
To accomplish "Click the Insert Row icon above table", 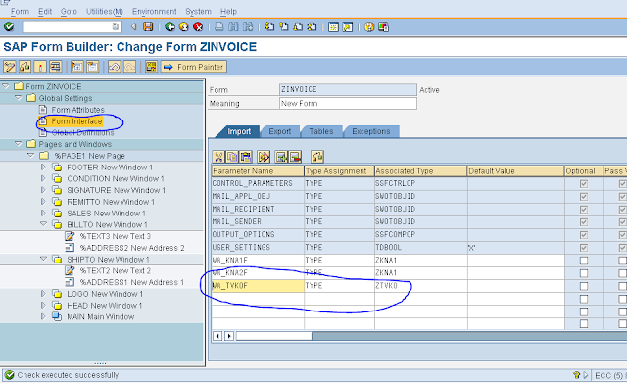I will (x=281, y=157).
